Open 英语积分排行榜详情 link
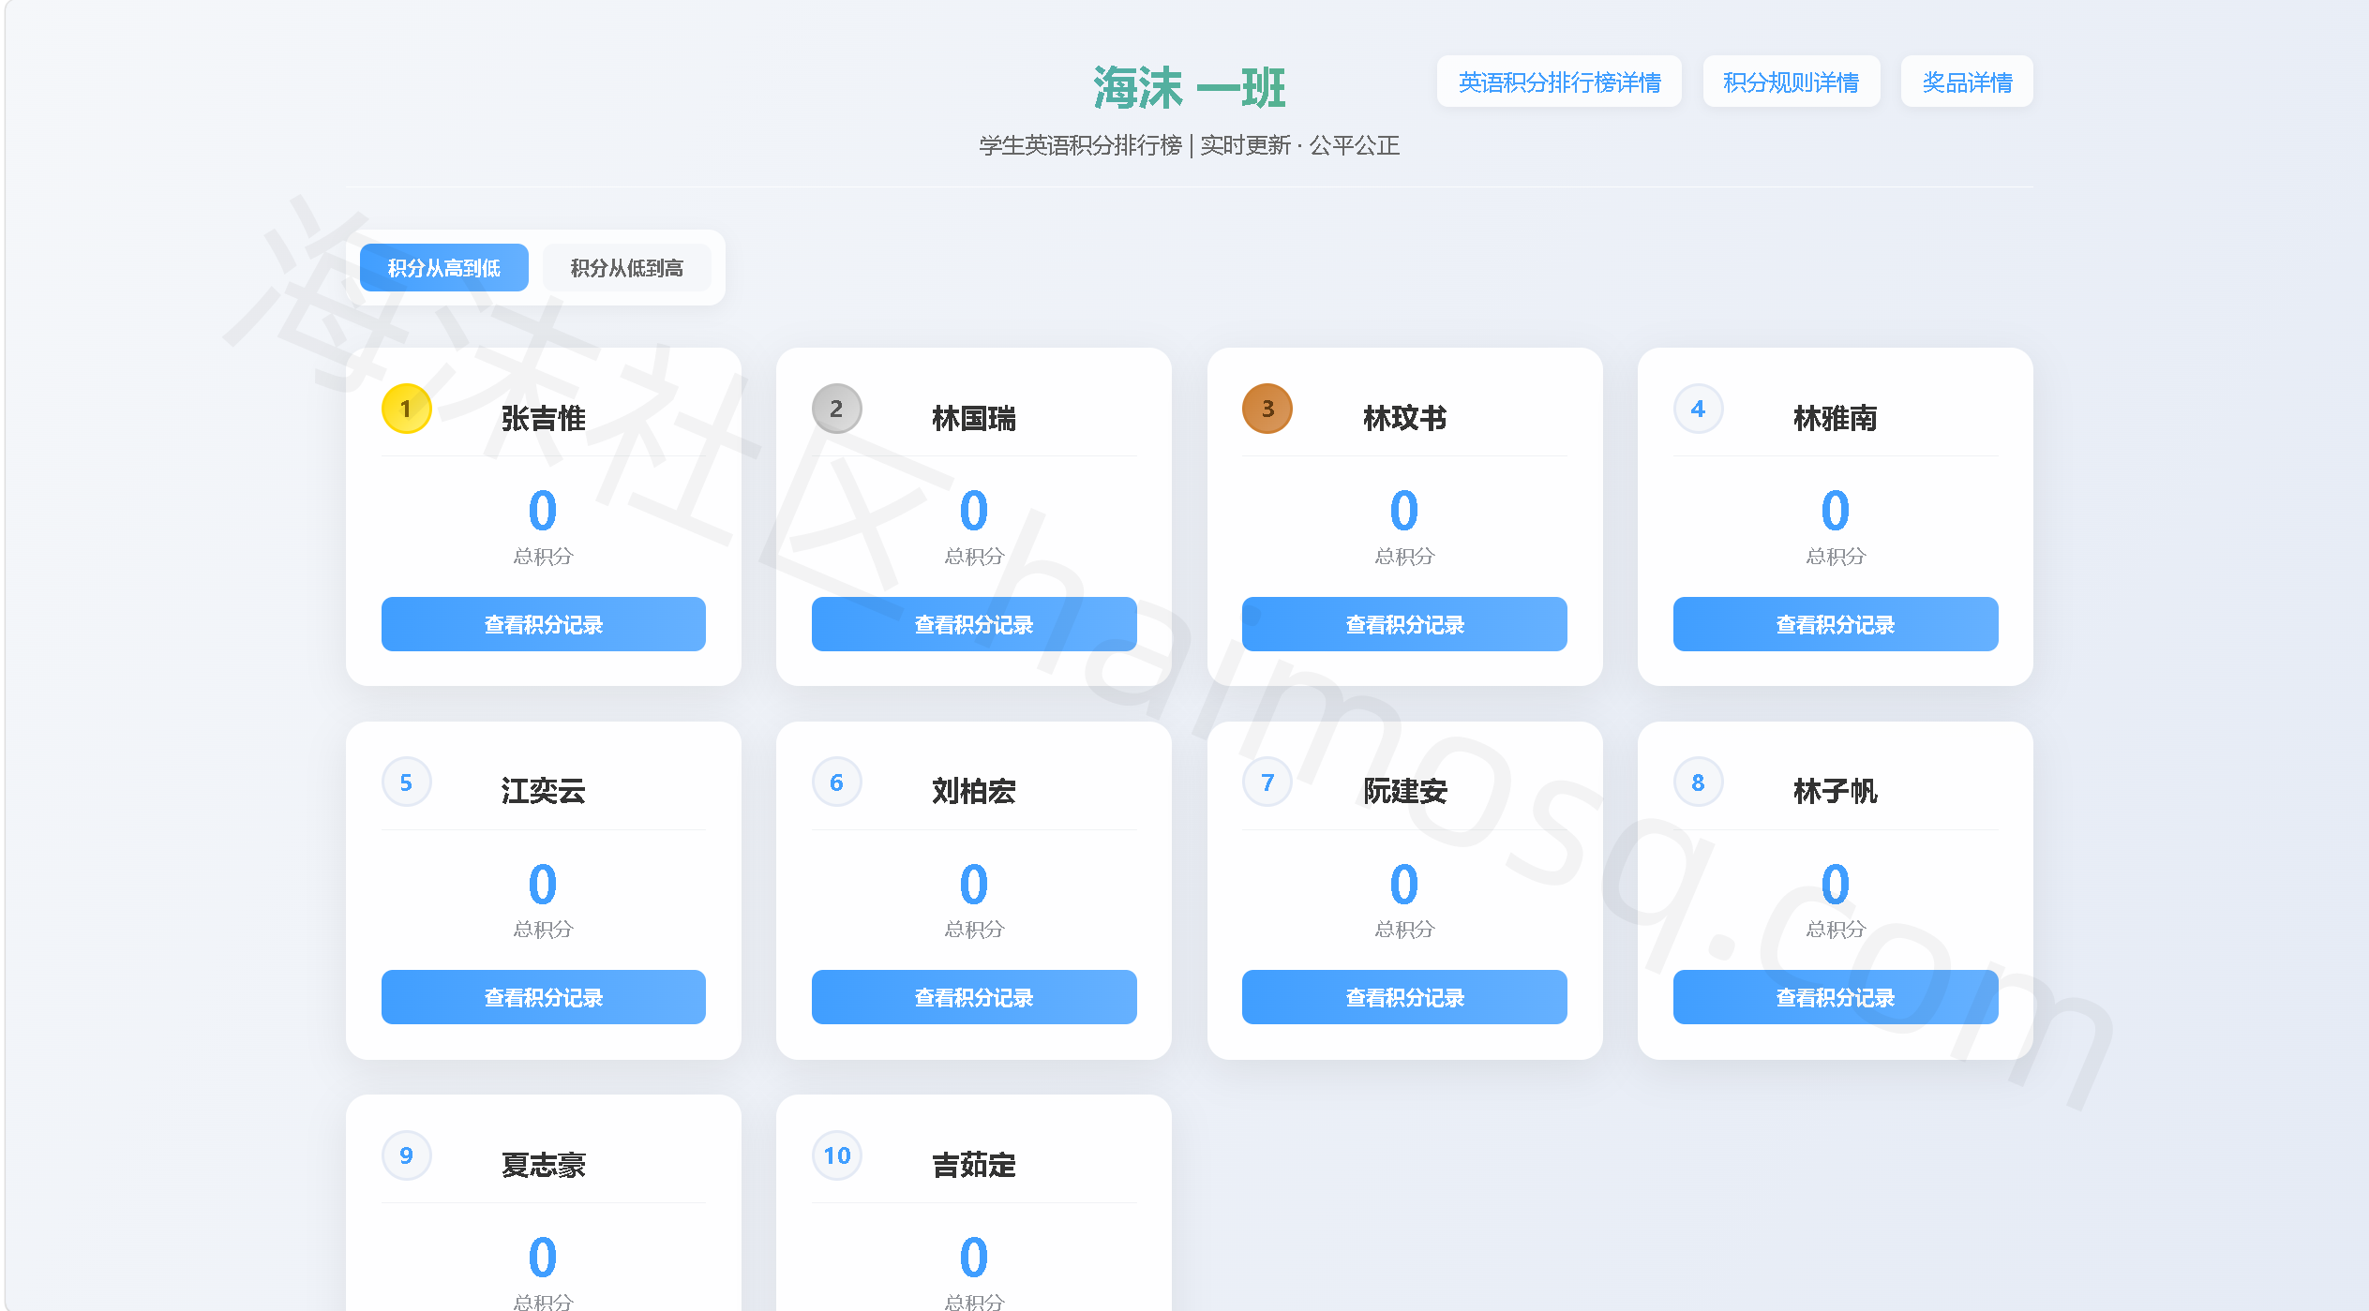The width and height of the screenshot is (2369, 1311). [x=1559, y=82]
